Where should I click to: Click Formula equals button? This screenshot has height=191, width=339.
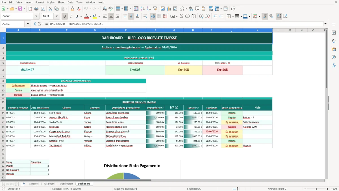click(46, 24)
